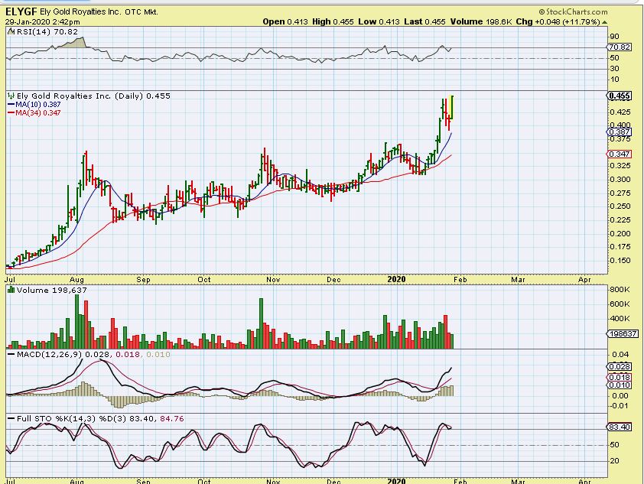Click the tall late-October green volume spike
Viewport: 644px width, 484px height.
[261, 324]
